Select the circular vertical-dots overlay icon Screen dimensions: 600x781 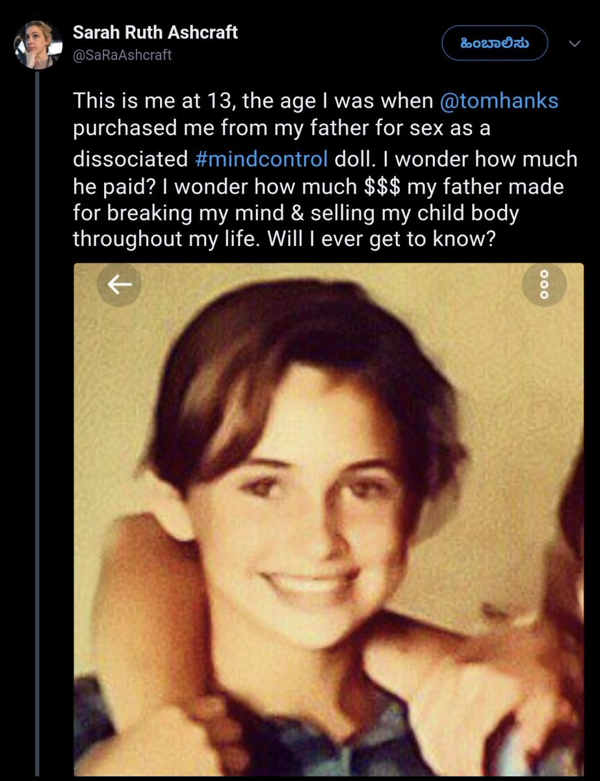(x=545, y=284)
